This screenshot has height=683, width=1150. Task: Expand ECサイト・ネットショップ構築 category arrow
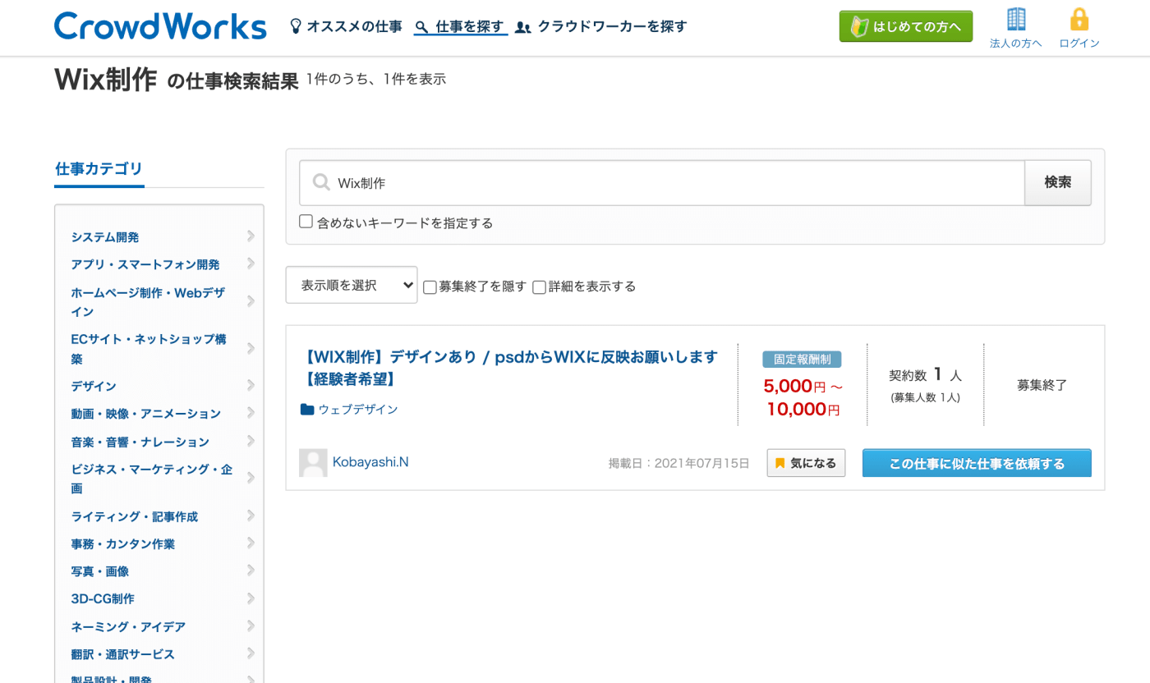tap(251, 348)
